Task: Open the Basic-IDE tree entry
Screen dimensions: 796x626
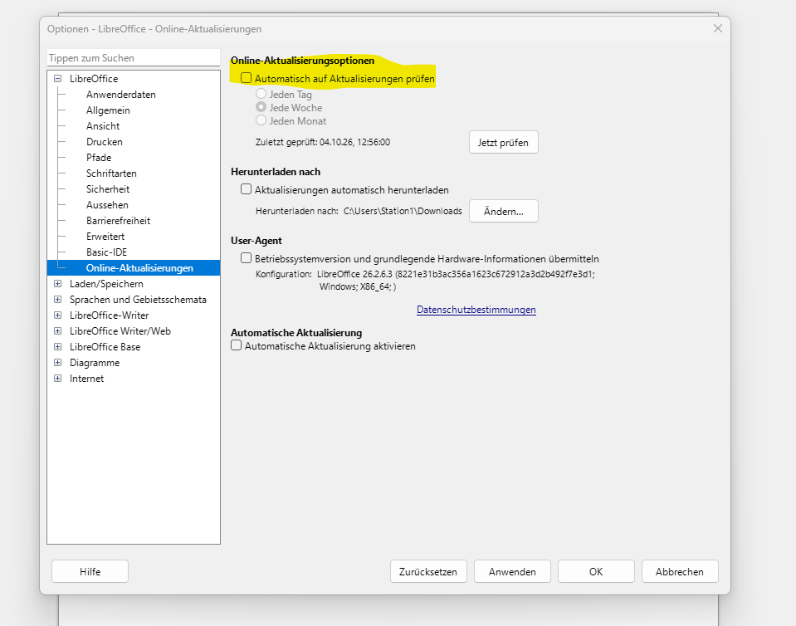Action: (x=106, y=252)
